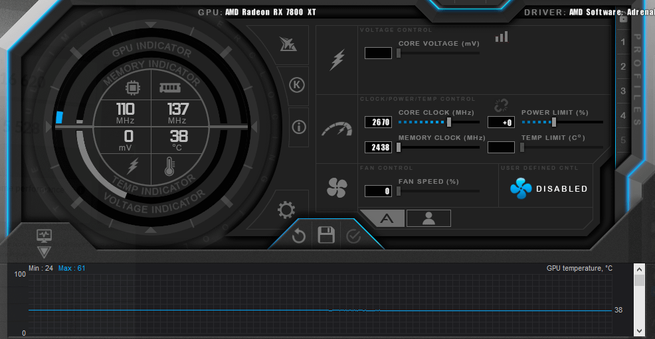This screenshot has height=339, width=655.
Task: Select profile slot 1
Action: click(623, 42)
